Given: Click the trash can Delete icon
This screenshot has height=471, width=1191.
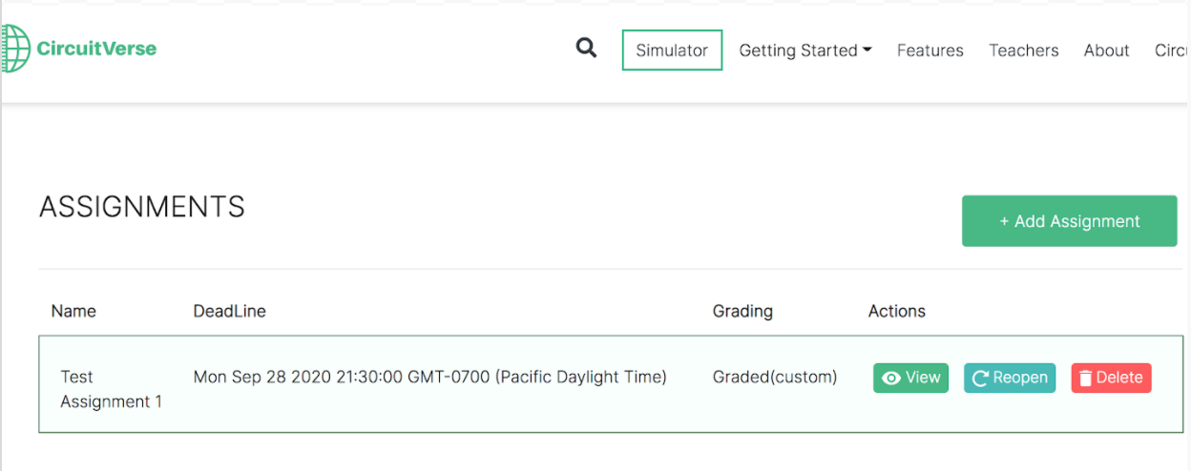Looking at the screenshot, I should coord(1085,379).
